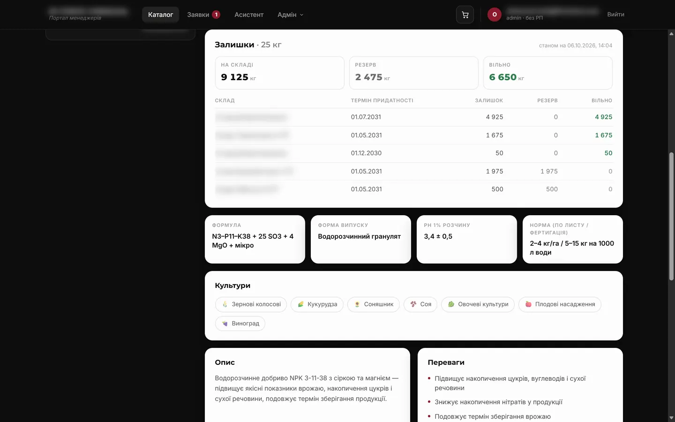Viewport: 675px width, 422px height.
Task: Click the vegetable icon in Овочеві культури chip
Action: [451, 304]
